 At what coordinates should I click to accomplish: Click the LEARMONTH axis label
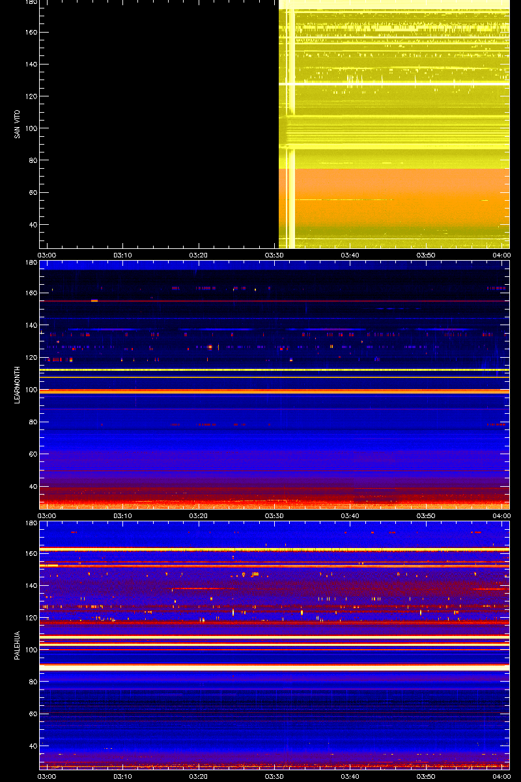click(17, 384)
